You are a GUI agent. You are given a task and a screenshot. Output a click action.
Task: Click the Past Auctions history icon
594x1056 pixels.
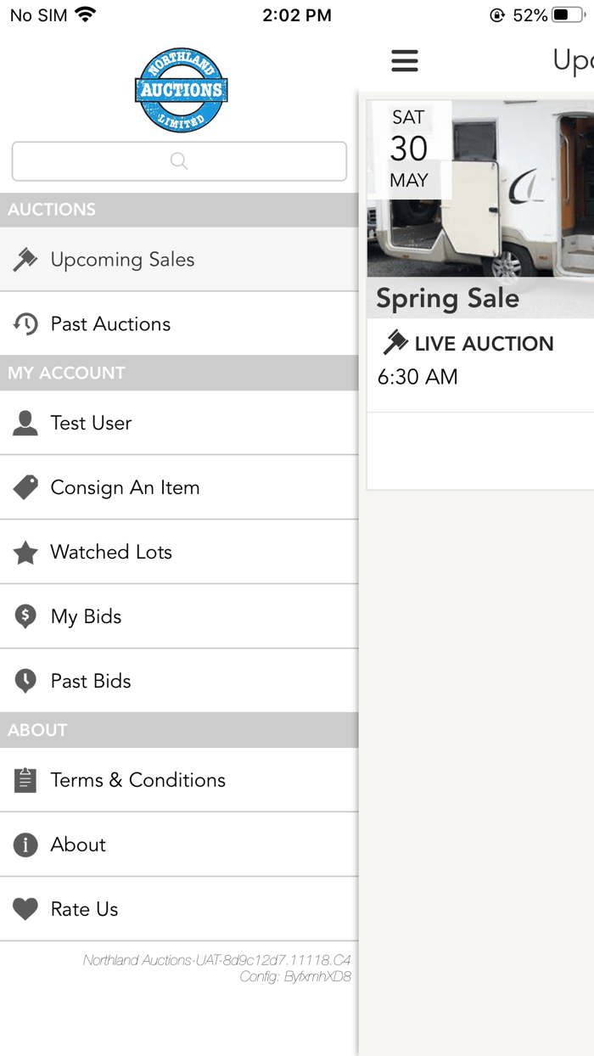point(25,323)
